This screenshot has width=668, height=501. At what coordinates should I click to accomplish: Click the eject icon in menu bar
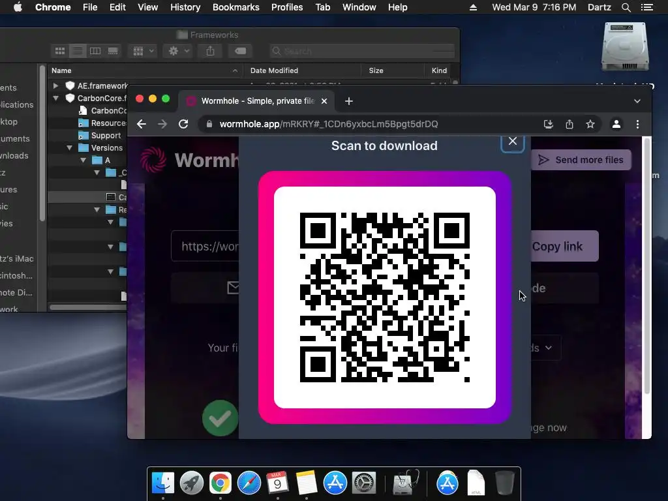pos(474,7)
